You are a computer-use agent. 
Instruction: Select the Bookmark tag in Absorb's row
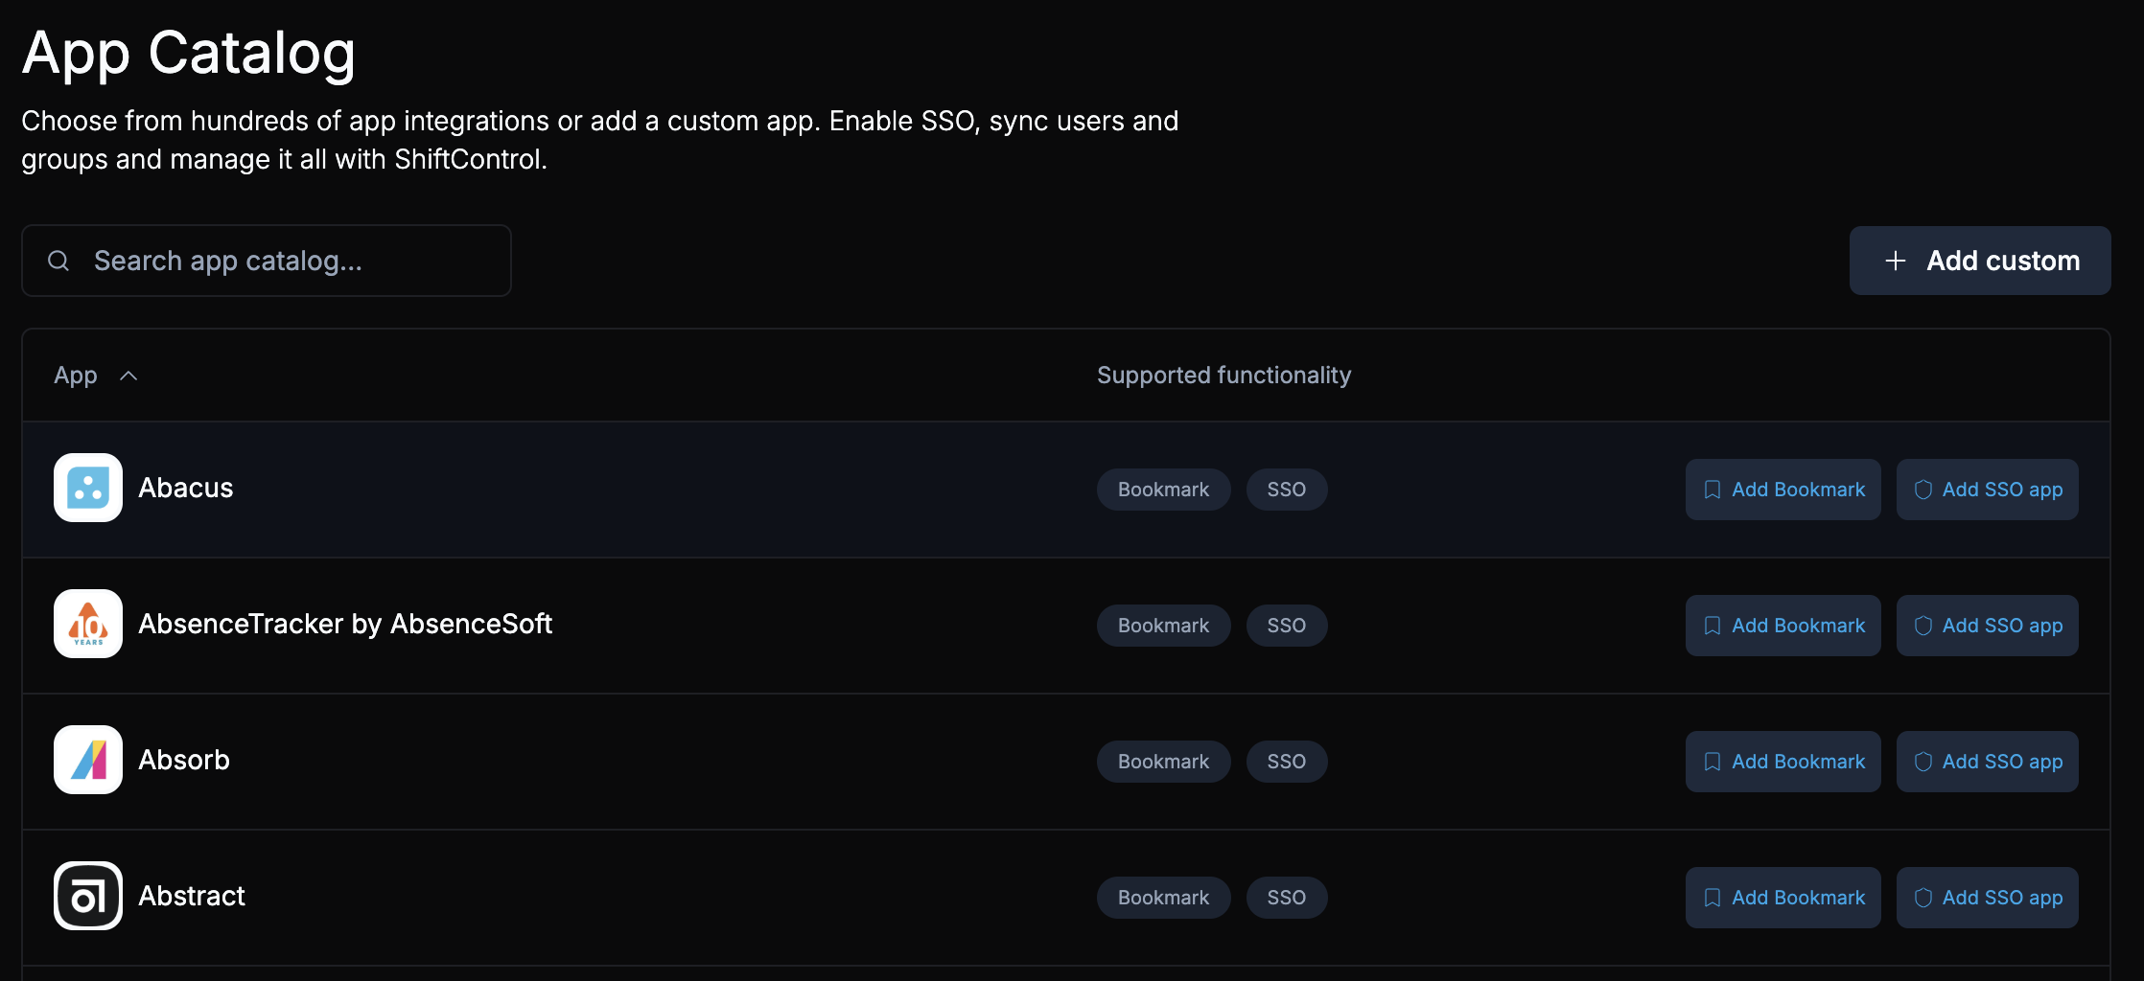[1163, 761]
